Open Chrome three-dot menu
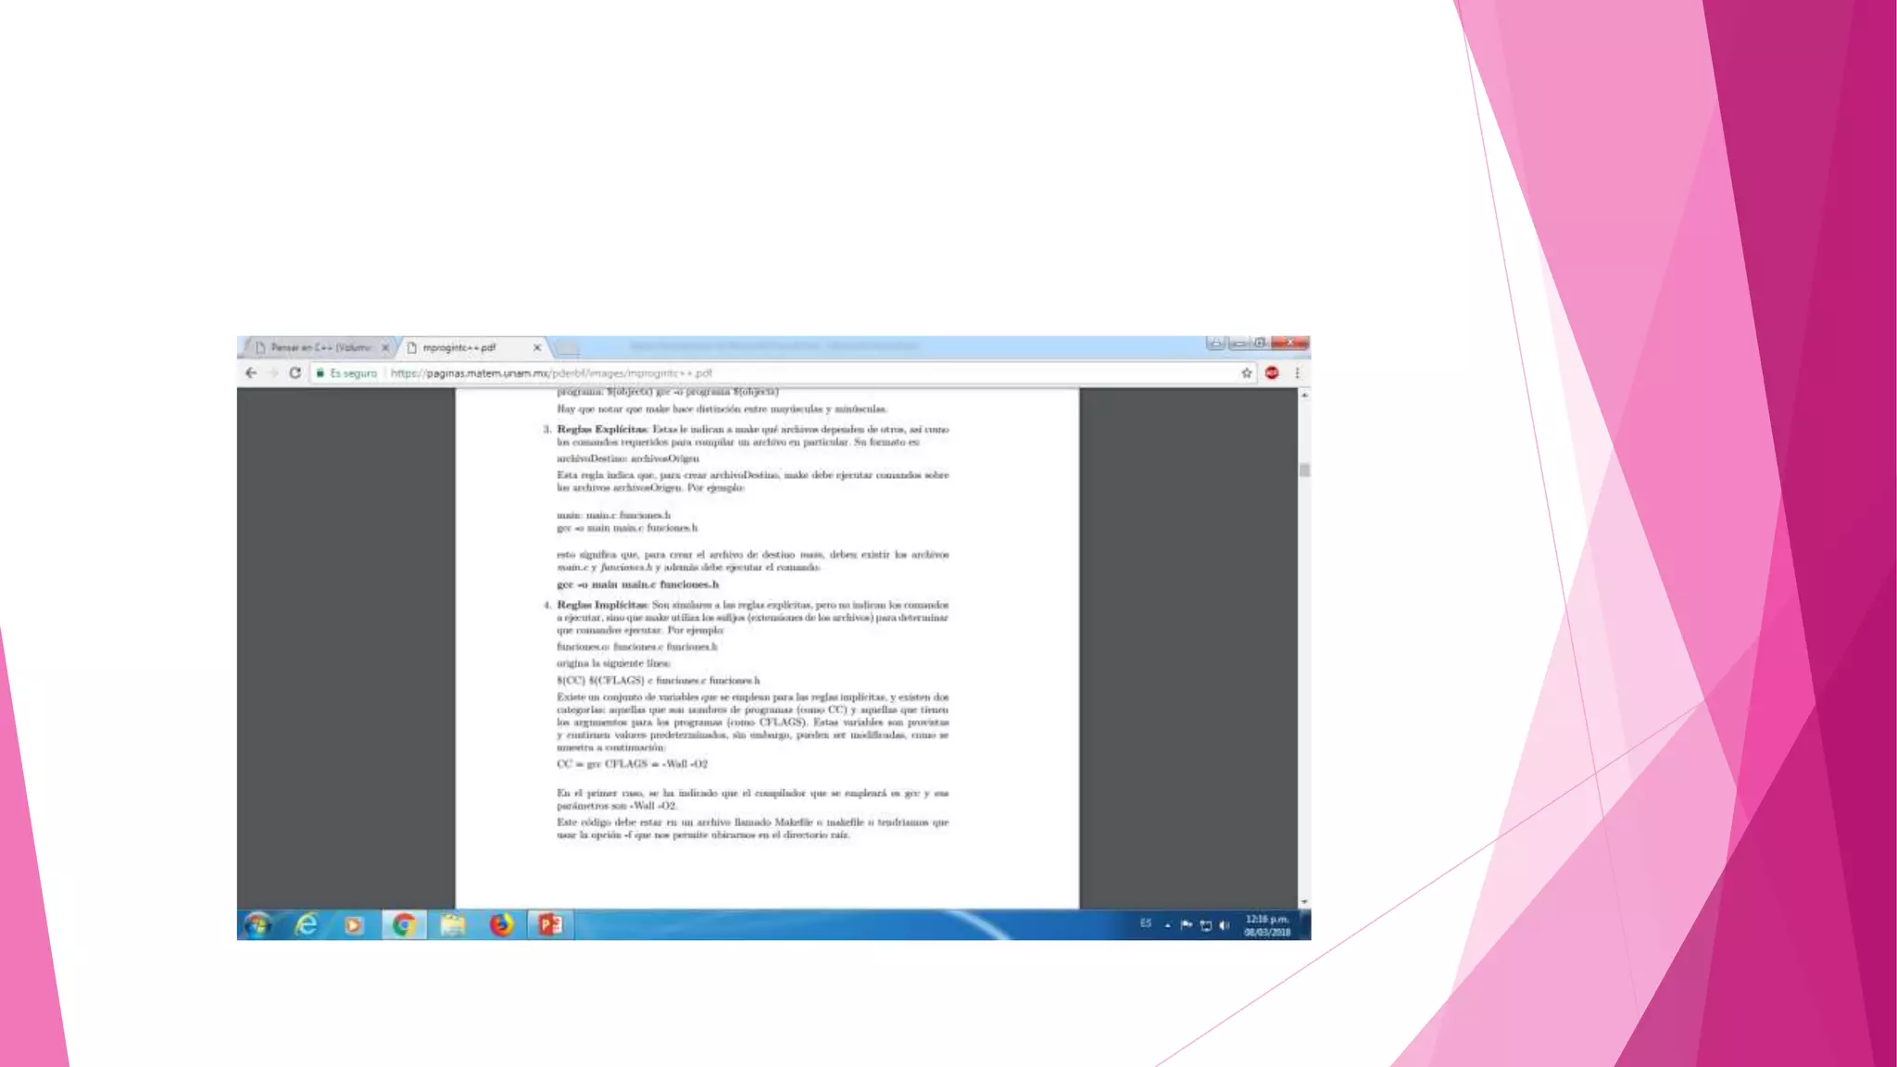 pyautogui.click(x=1297, y=373)
